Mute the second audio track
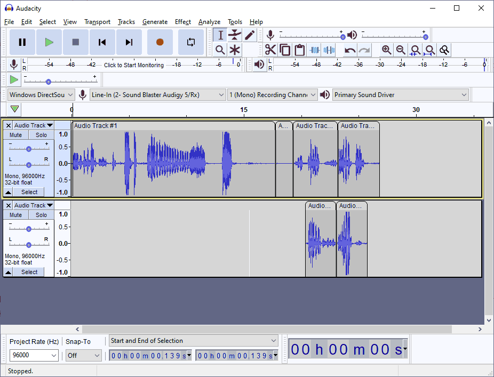The width and height of the screenshot is (494, 377). (16, 215)
